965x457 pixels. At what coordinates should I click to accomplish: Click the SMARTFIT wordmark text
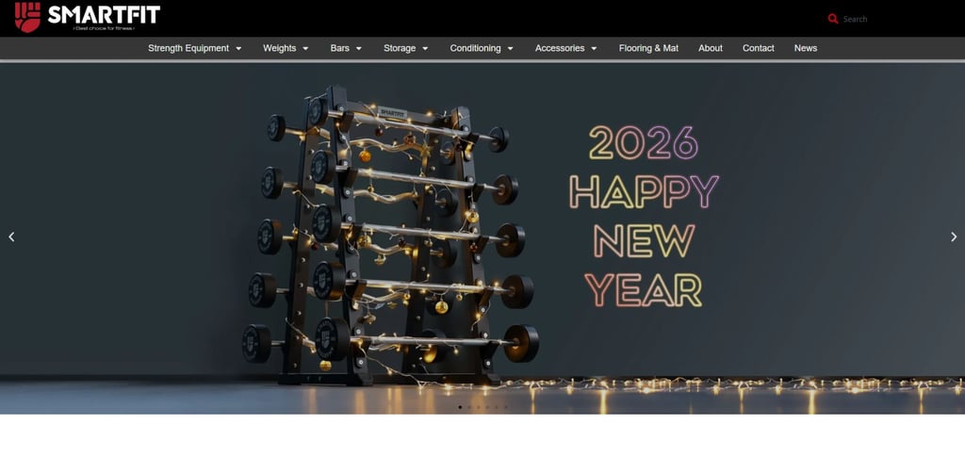tap(104, 14)
